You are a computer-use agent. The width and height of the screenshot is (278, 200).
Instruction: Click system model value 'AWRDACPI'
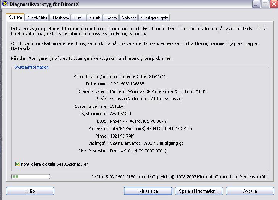[x=121, y=114]
